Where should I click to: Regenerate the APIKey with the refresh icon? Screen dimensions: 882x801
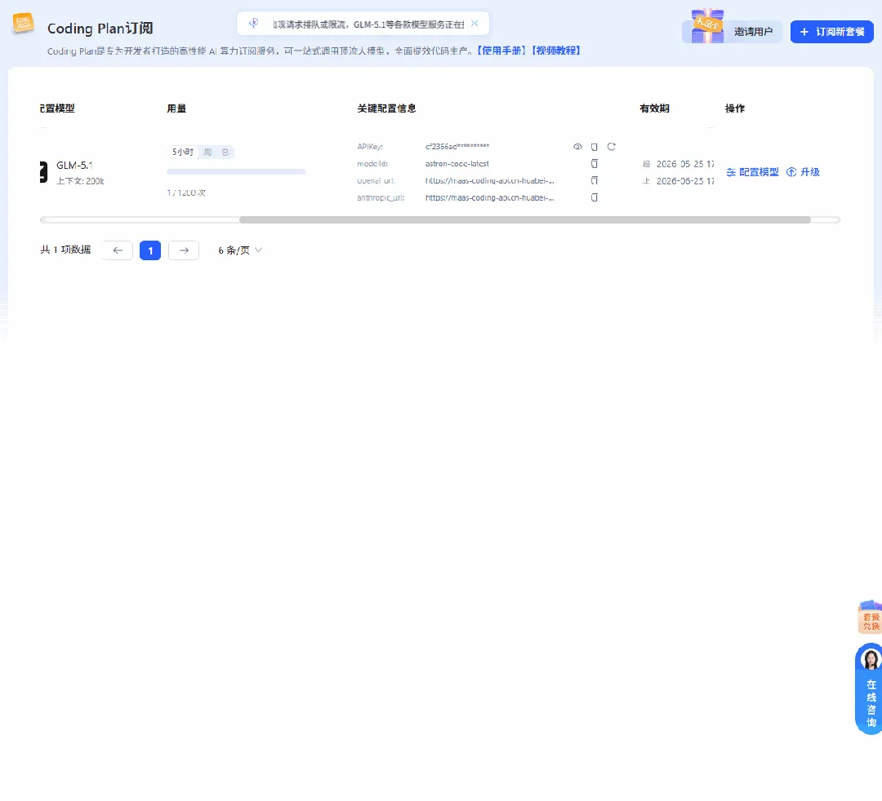(x=612, y=147)
